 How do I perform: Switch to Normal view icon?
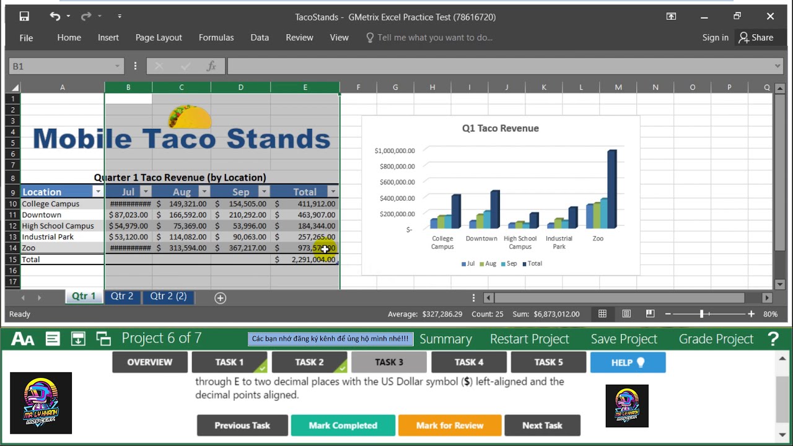pyautogui.click(x=602, y=314)
